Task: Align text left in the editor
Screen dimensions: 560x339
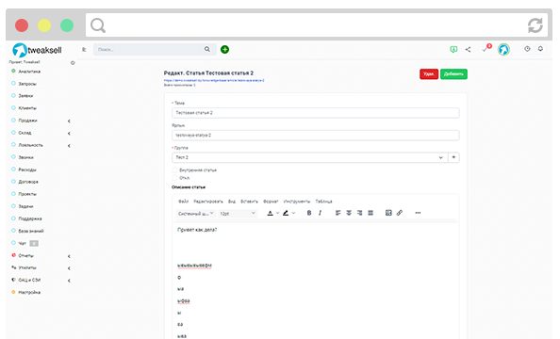Action: click(338, 213)
